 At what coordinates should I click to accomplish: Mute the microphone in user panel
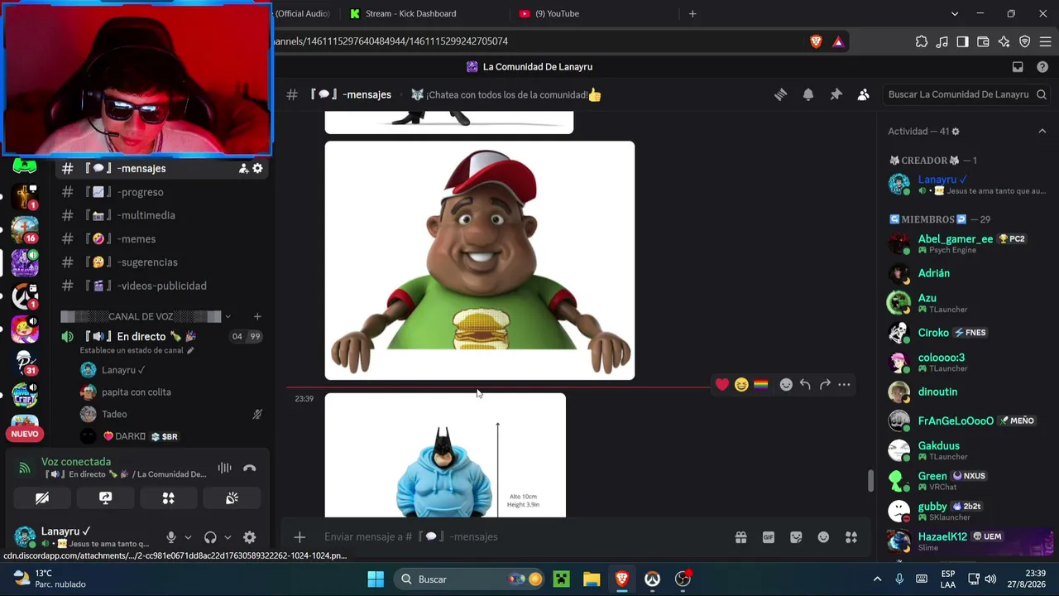(171, 537)
